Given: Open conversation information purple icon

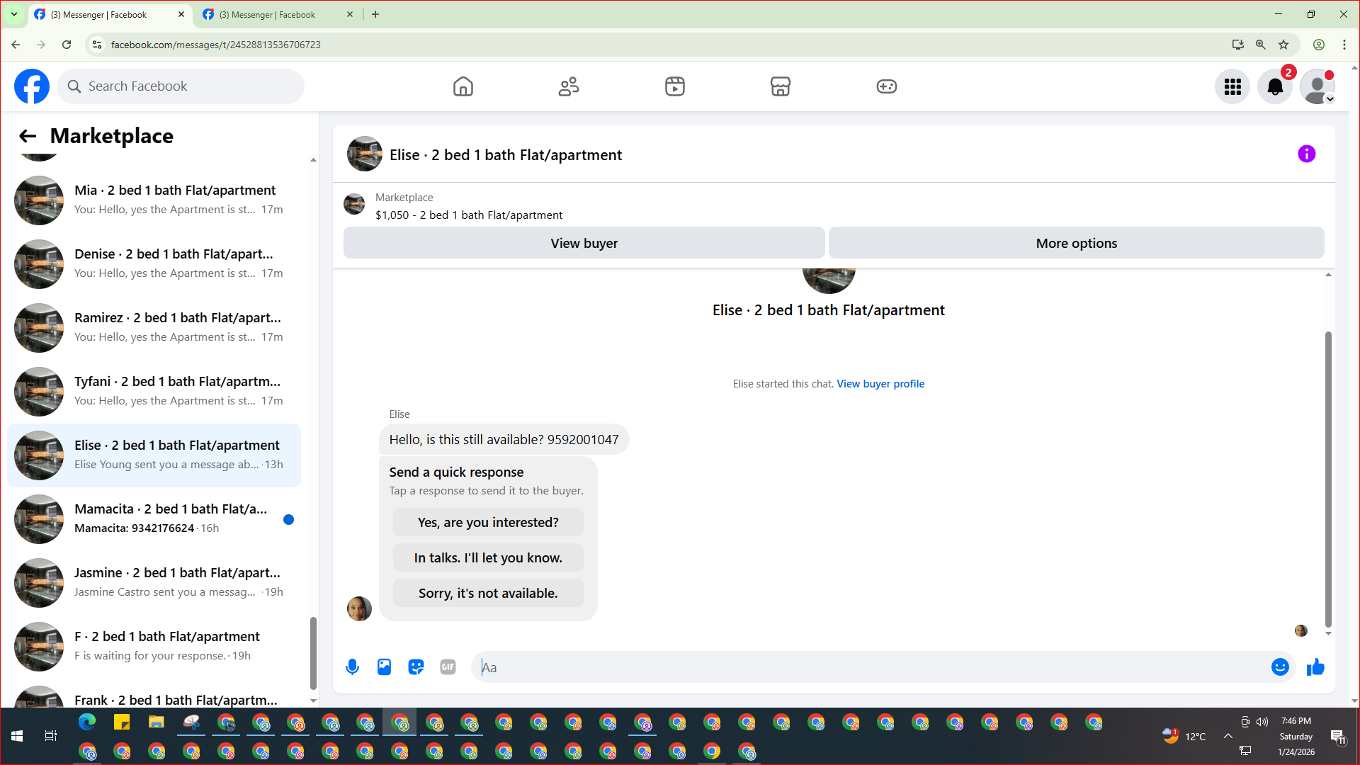Looking at the screenshot, I should point(1307,154).
